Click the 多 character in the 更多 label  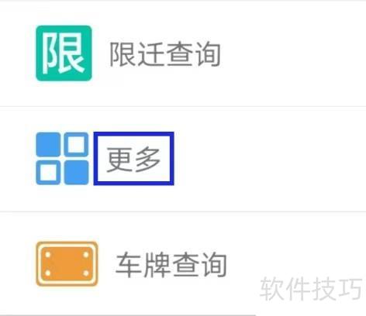pyautogui.click(x=147, y=159)
